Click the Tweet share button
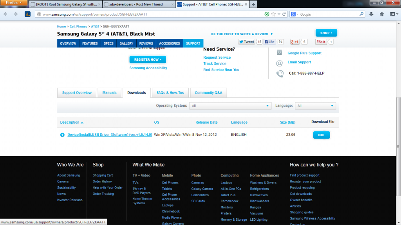The image size is (401, 225). coord(247,42)
